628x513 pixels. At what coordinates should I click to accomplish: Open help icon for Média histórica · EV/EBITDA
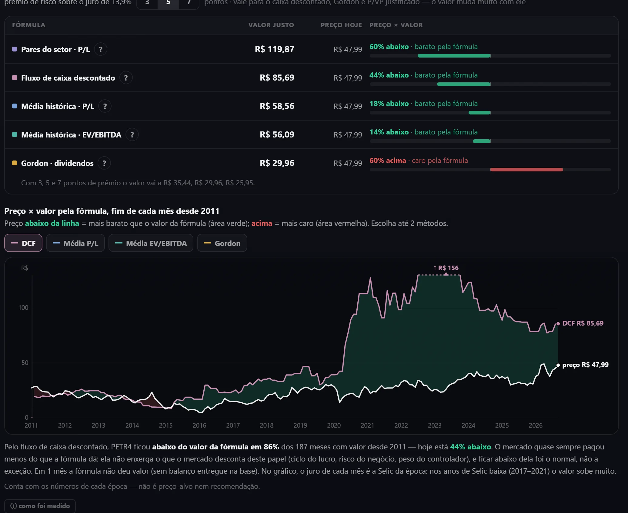click(x=132, y=135)
